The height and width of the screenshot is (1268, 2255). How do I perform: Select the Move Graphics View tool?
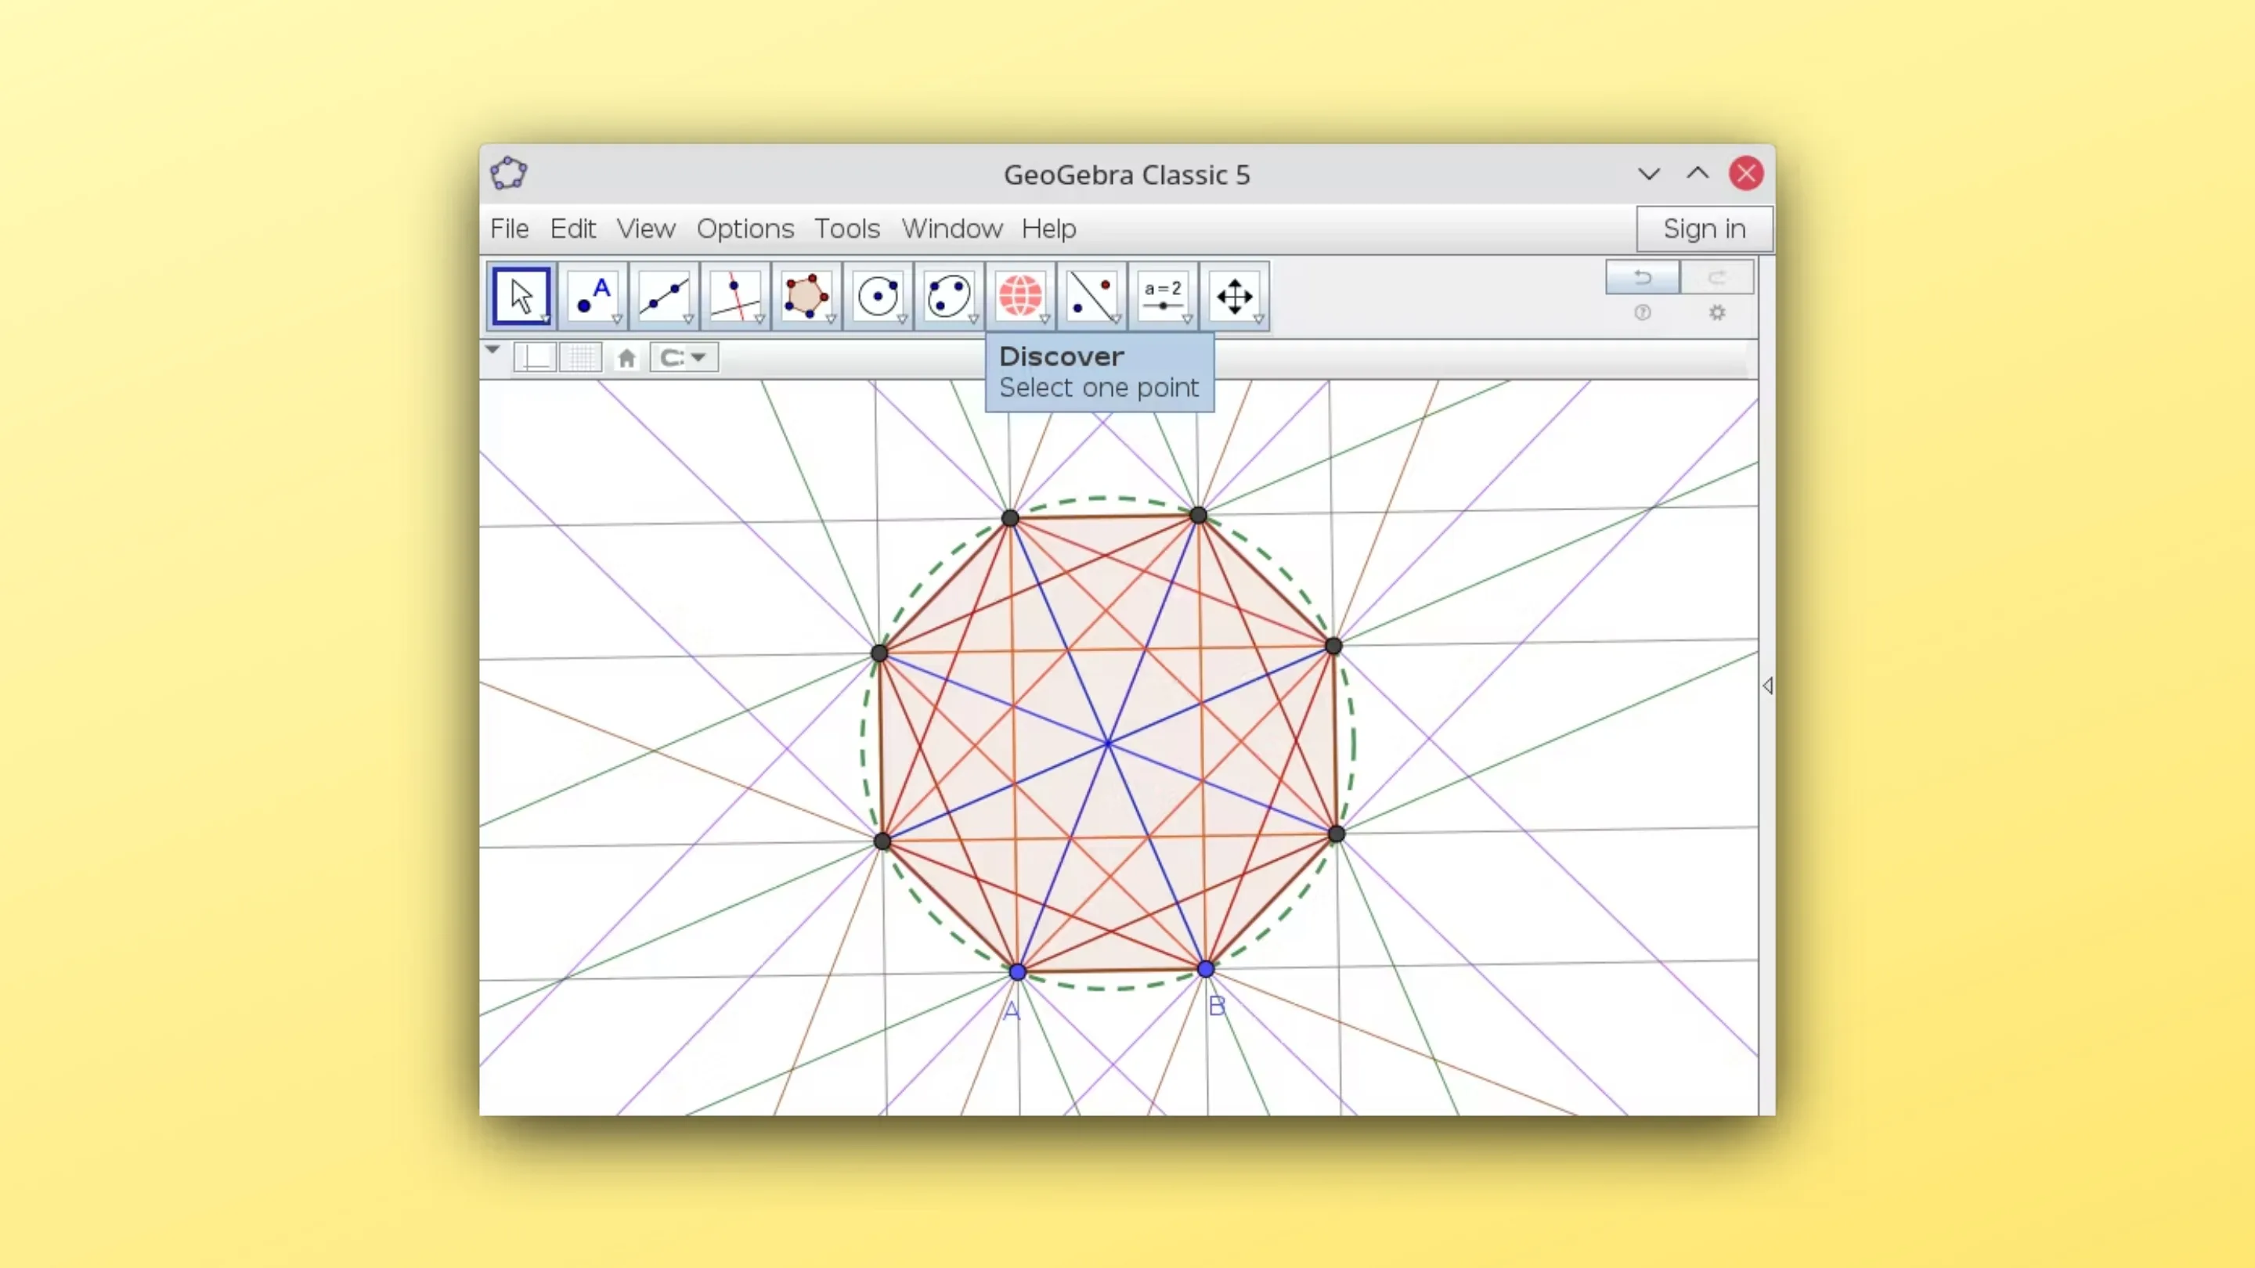click(x=1234, y=296)
